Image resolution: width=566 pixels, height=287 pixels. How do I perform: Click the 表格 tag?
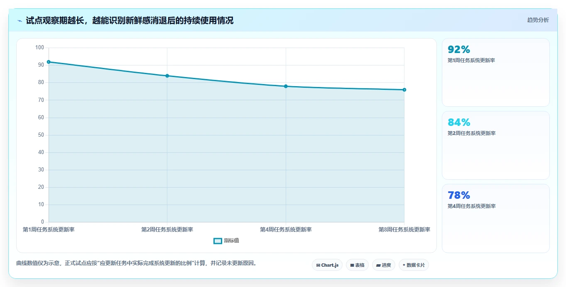pos(357,265)
